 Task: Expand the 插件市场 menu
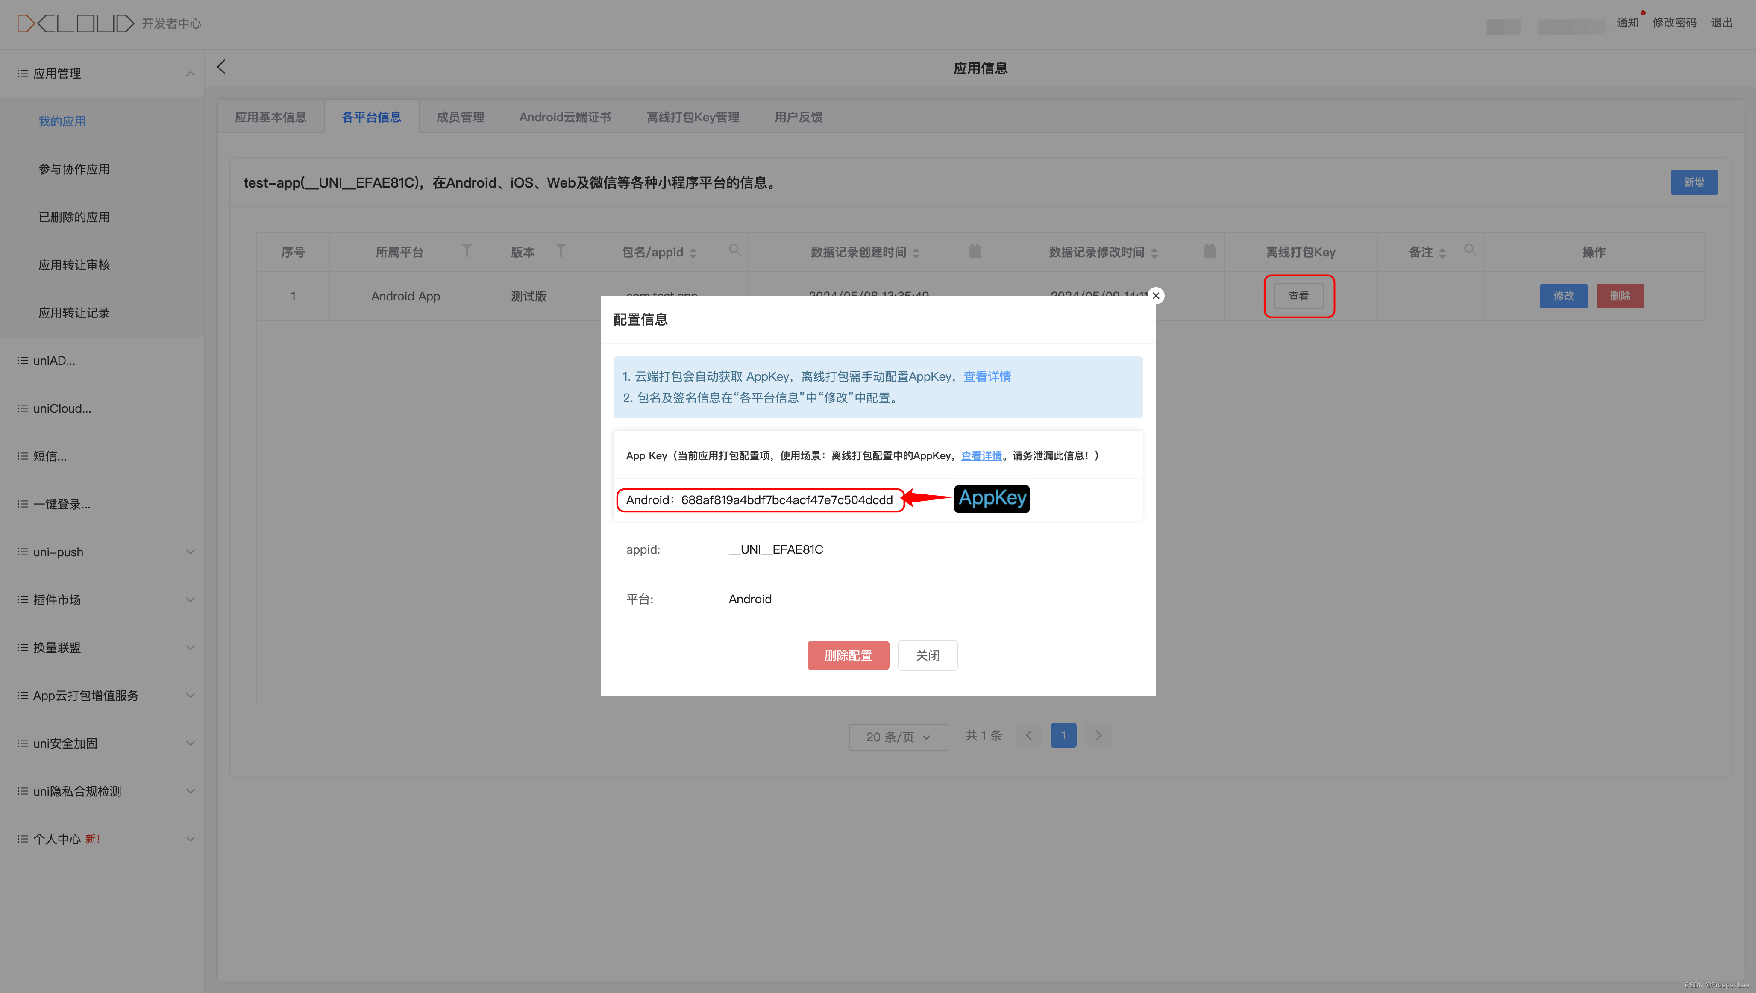tap(190, 599)
